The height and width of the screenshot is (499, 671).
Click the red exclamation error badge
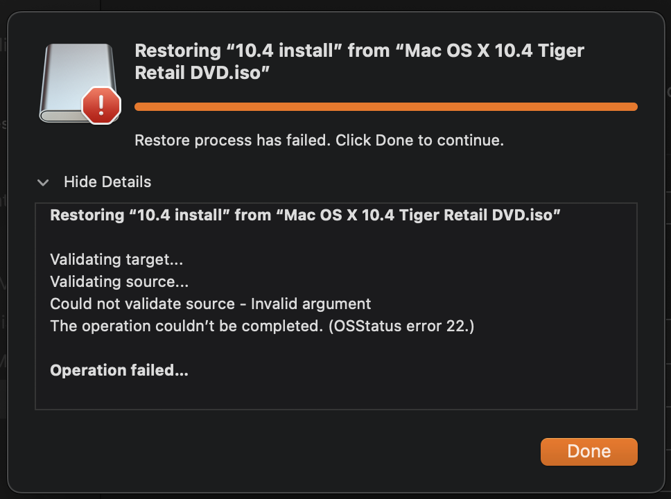pos(101,105)
